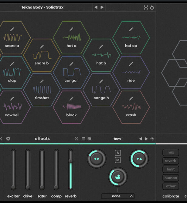Click the satur slider

[42, 170]
